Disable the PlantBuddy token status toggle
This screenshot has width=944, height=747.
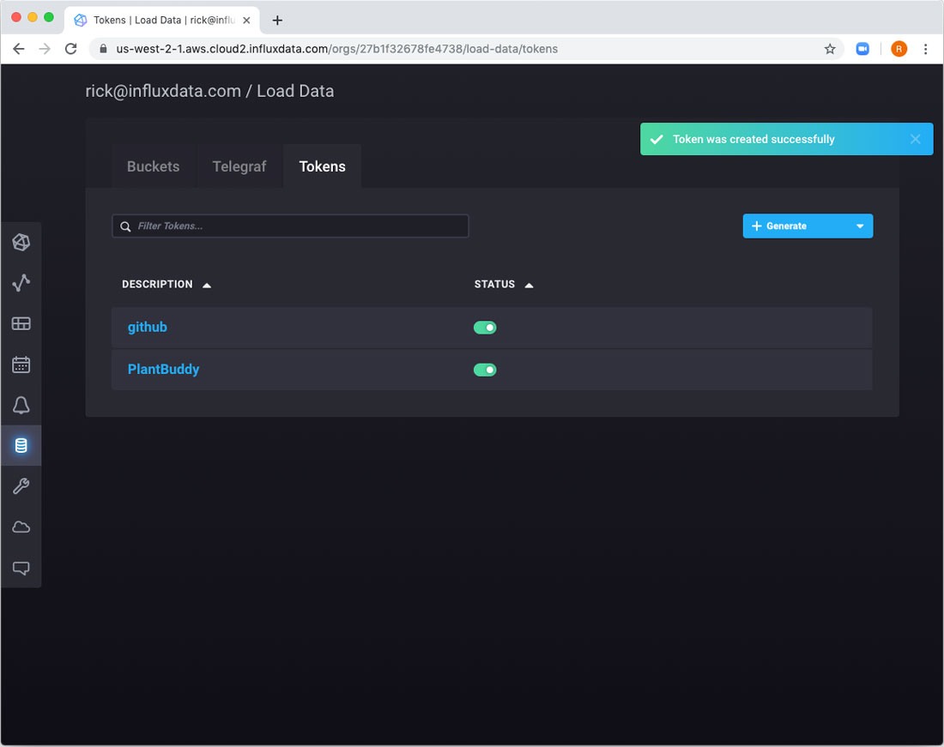coord(485,370)
